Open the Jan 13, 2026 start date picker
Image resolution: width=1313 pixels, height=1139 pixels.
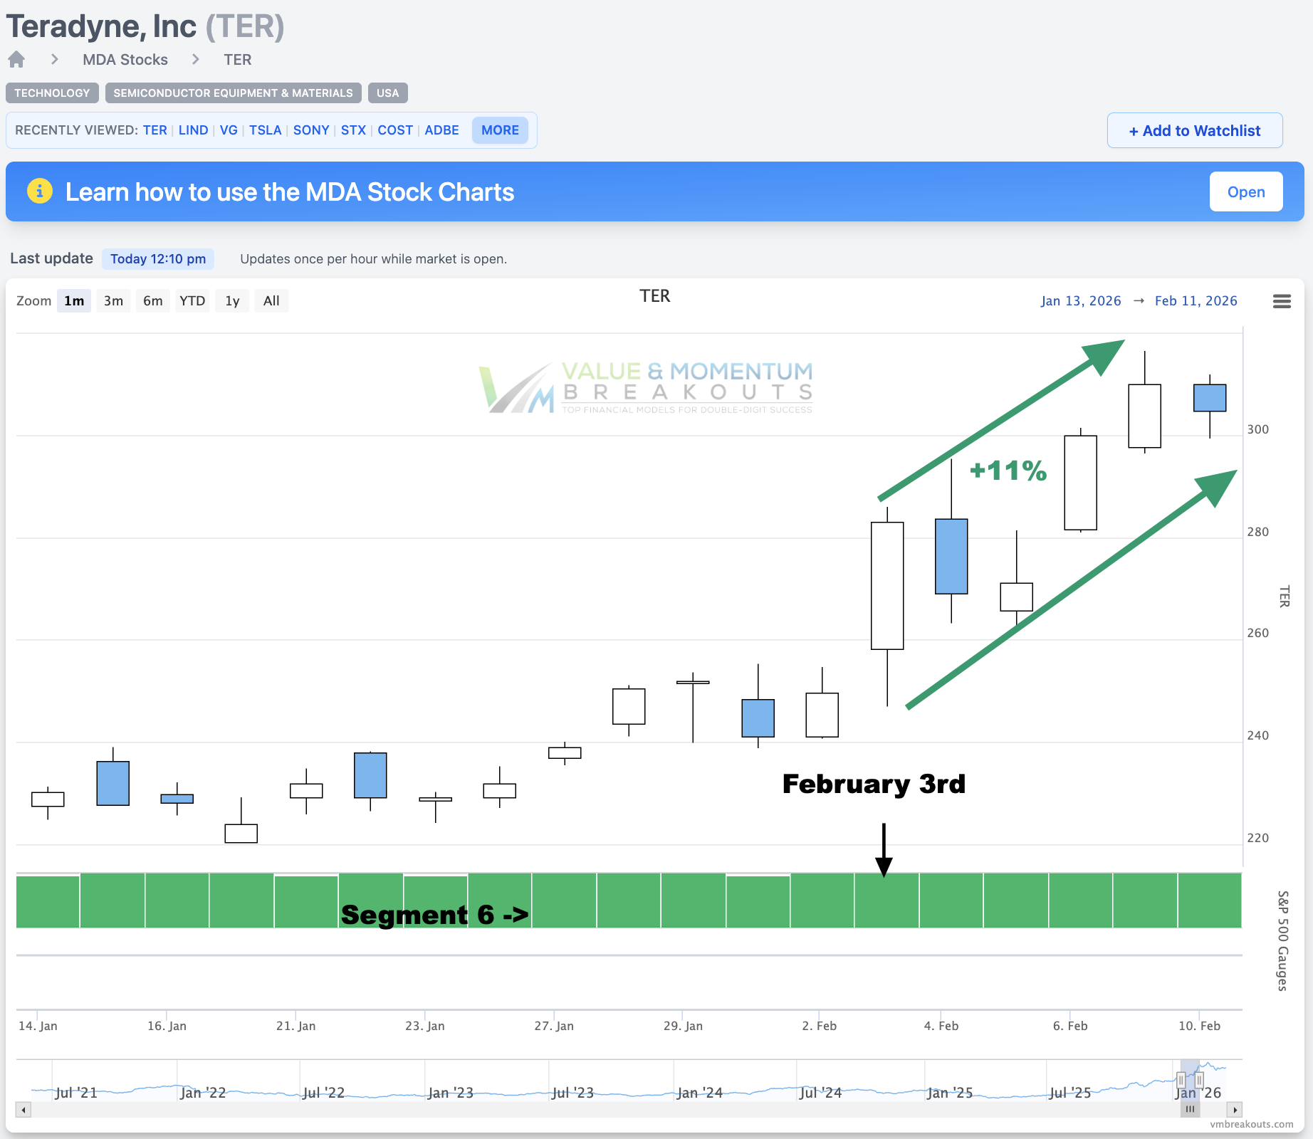pyautogui.click(x=1080, y=301)
